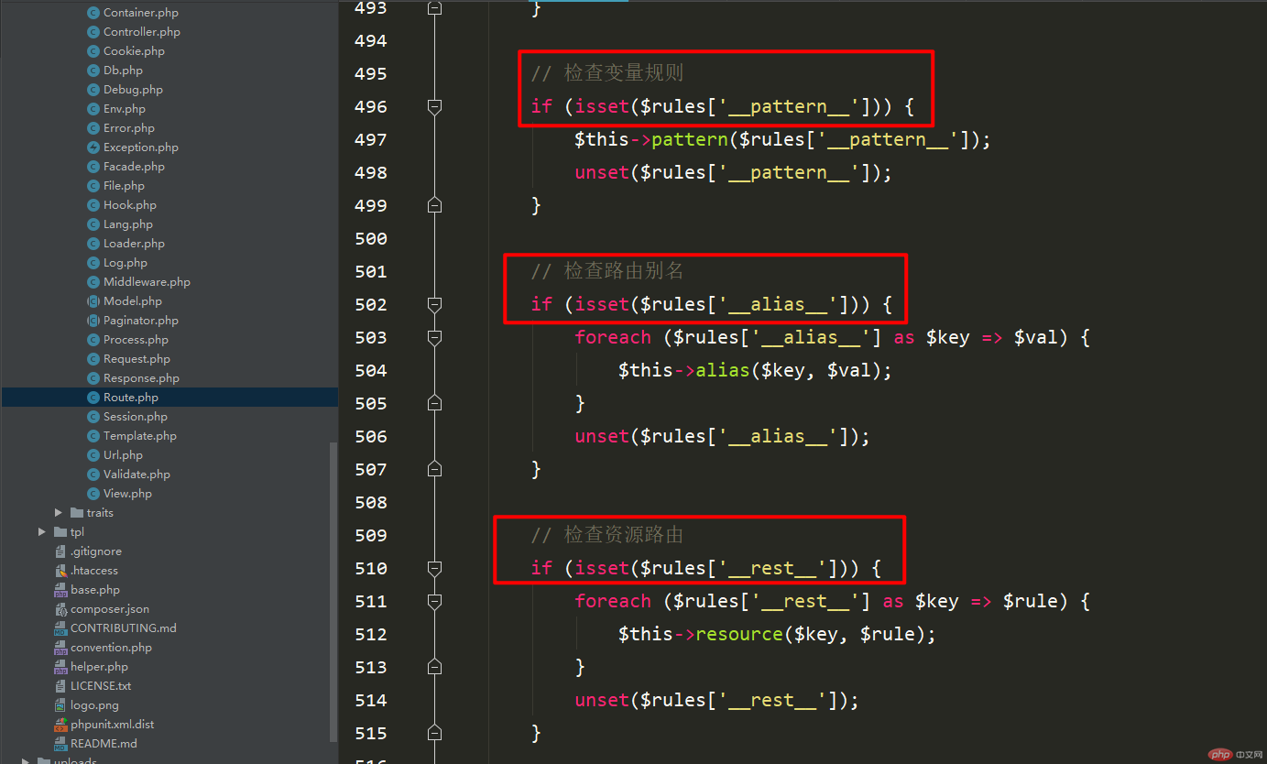Select Log.php in the file tree
The width and height of the screenshot is (1267, 764).
(x=126, y=263)
